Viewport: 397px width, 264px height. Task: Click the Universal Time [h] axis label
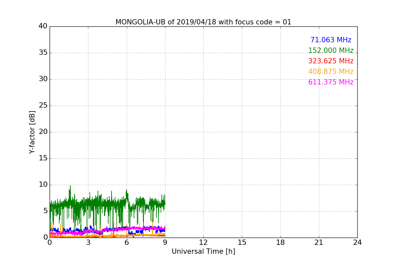coord(203,251)
